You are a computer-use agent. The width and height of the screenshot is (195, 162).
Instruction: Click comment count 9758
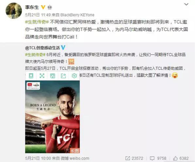tap(158, 158)
